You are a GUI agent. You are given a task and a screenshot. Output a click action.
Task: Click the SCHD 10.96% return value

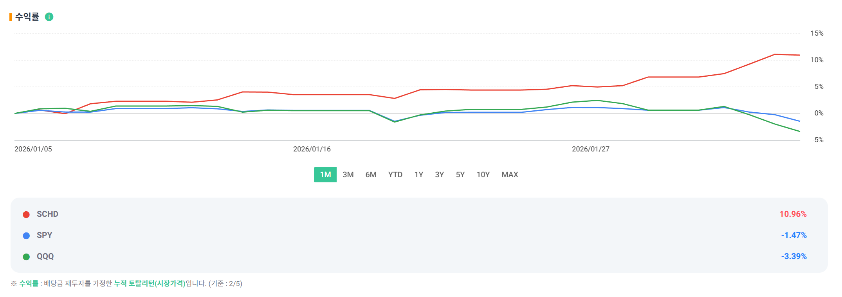pyautogui.click(x=793, y=214)
